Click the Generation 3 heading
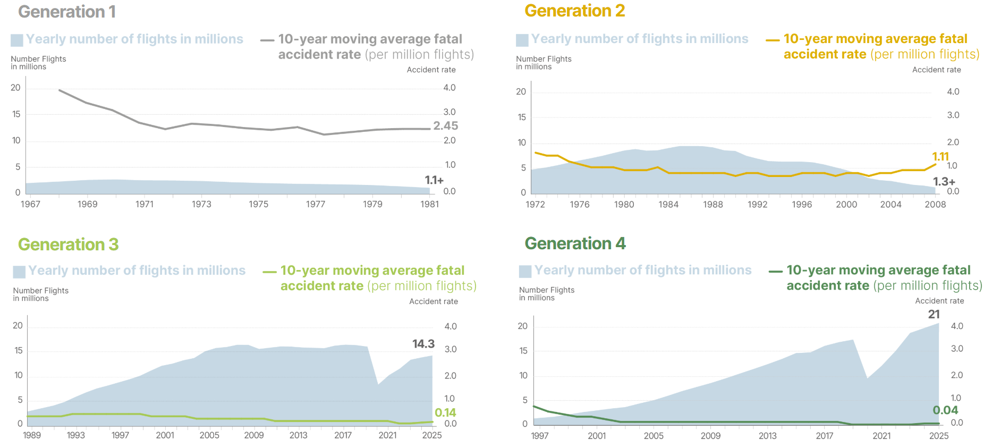984x447 pixels. (68, 244)
